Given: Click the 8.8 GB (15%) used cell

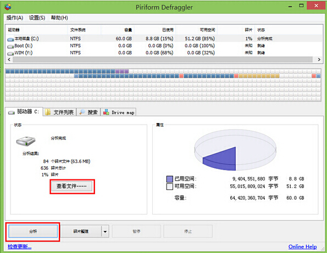Looking at the screenshot, I should pyautogui.click(x=159, y=39).
